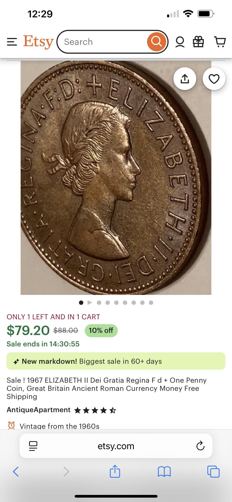This screenshot has width=232, height=502.
Task: Jump to the video slide indicator
Action: (x=90, y=303)
